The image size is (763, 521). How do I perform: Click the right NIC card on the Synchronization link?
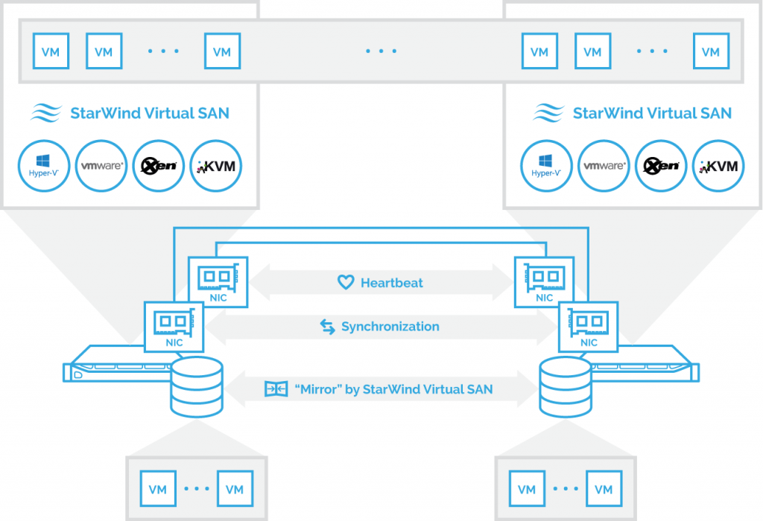pyautogui.click(x=589, y=327)
